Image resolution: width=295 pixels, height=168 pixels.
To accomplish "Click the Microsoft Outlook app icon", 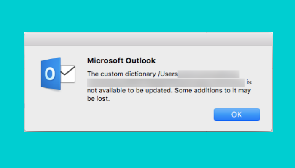I will pos(58,74).
